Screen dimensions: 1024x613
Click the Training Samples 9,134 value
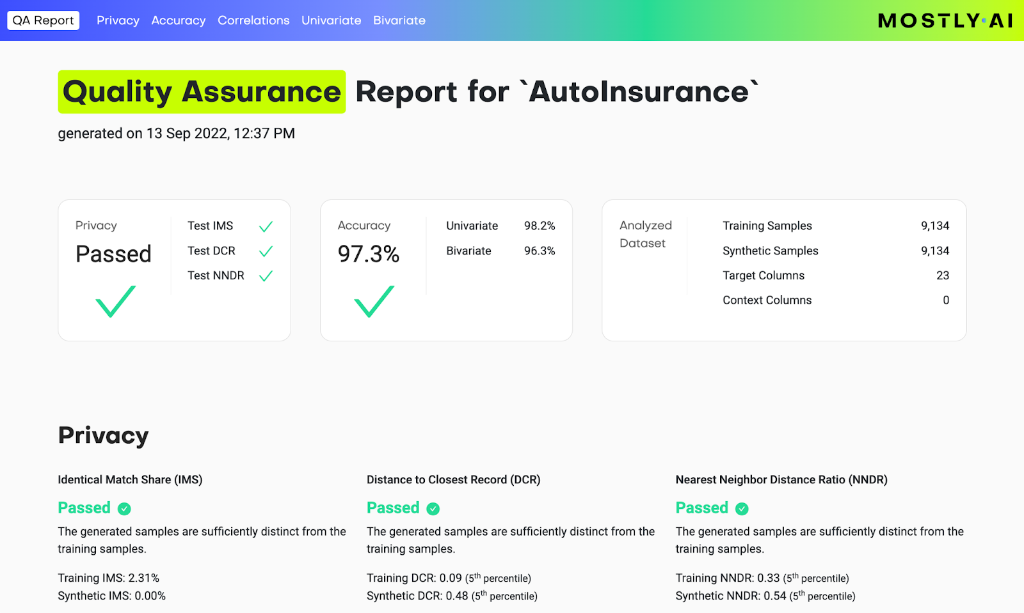[x=934, y=226]
